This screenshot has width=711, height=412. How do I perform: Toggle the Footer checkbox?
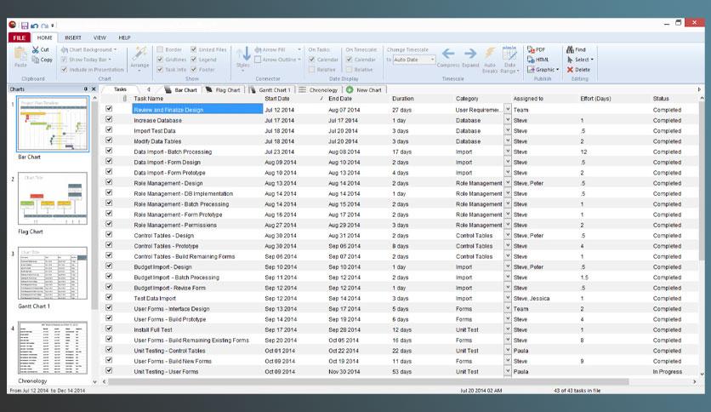[x=194, y=70]
